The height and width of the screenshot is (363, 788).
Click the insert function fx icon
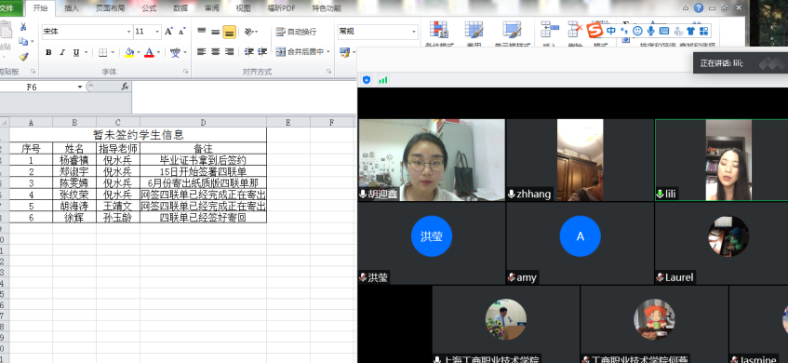(126, 87)
